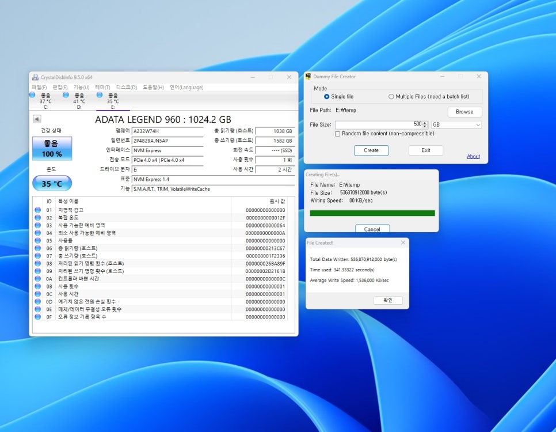The width and height of the screenshot is (556, 432).
Task: Open the 언어(Language) menu
Action: (x=186, y=88)
